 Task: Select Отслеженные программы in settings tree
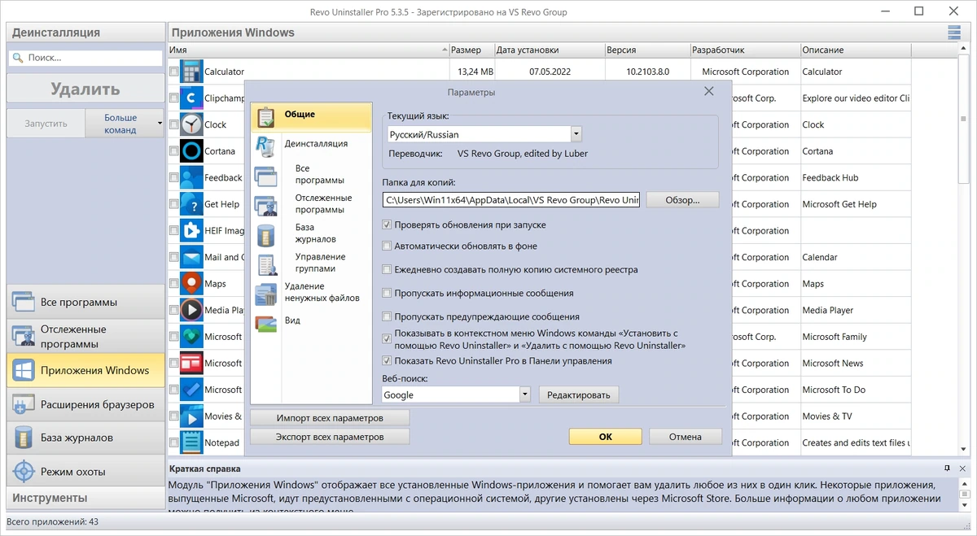323,203
